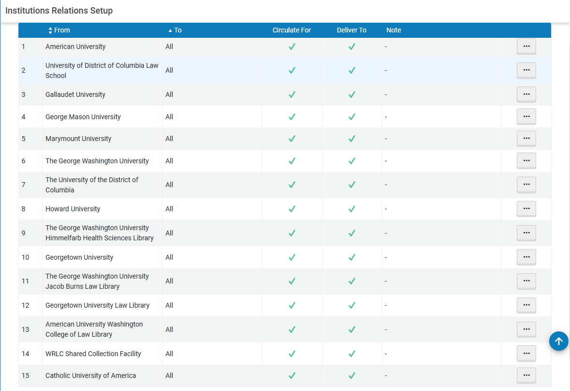Open the ellipsis menu for Gallaudet University
570x391 pixels.
coord(526,94)
